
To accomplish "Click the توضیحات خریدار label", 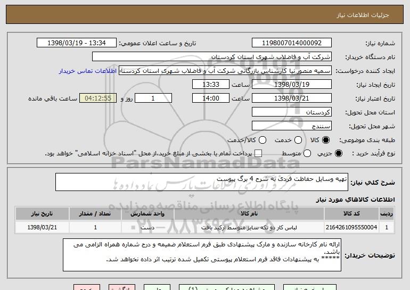I will [x=370, y=255].
